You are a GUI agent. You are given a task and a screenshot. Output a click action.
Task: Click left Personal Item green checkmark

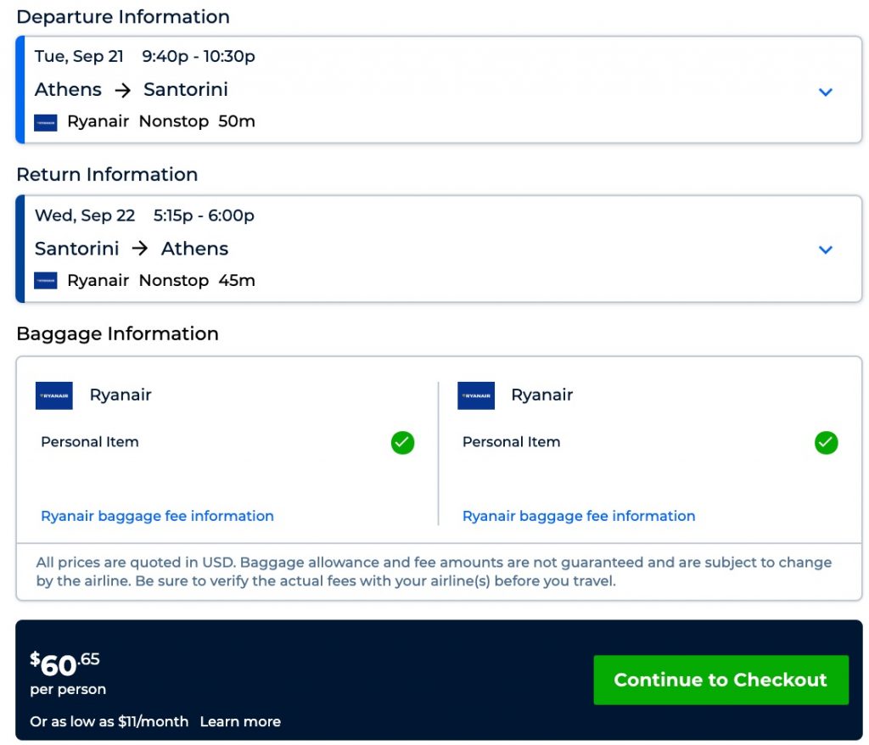[x=403, y=443]
